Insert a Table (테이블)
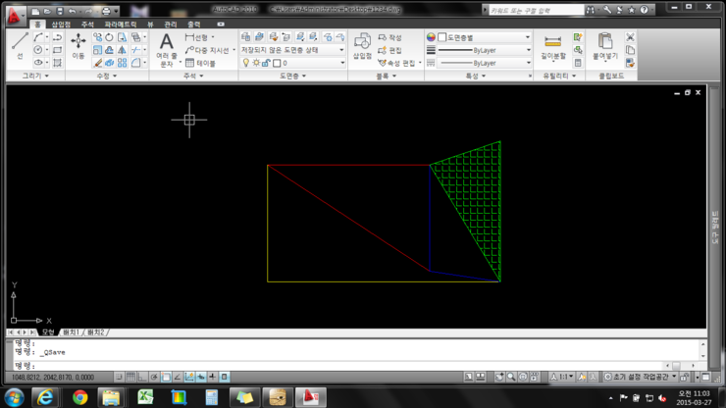The width and height of the screenshot is (726, 408). (200, 63)
